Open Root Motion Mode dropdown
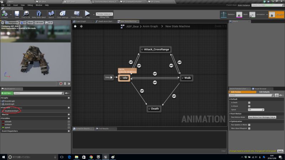Screen dimensions: 285x160 point(262,117)
